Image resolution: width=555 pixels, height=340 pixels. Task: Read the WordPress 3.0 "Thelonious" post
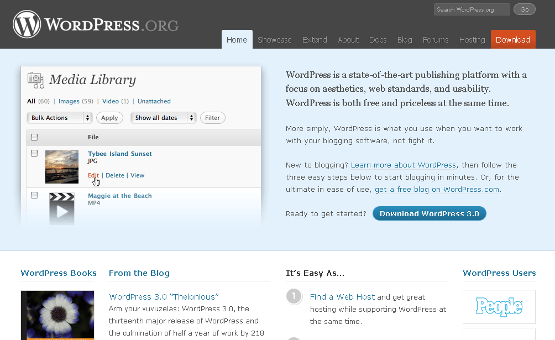click(164, 297)
